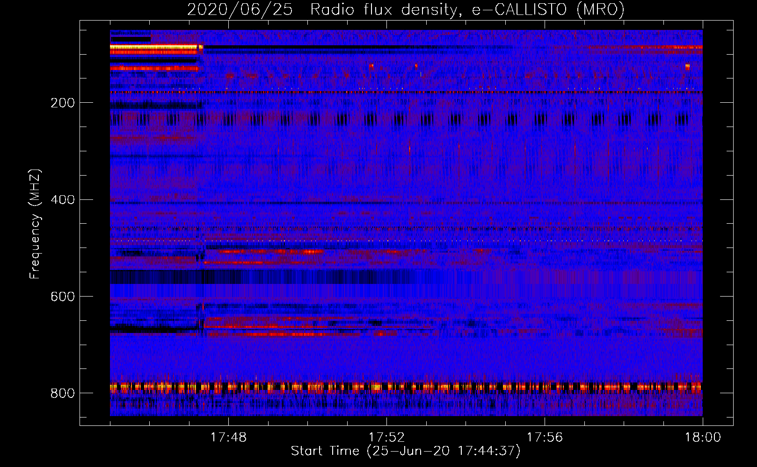Click the 600 frequency tick label
This screenshot has width=757, height=467.
[x=63, y=297]
